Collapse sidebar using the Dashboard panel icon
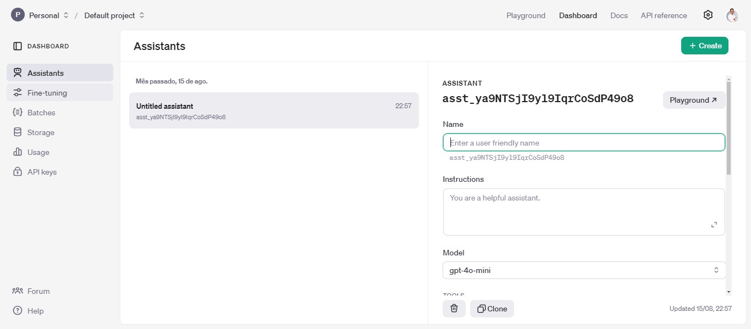This screenshot has width=751, height=329. click(x=18, y=46)
